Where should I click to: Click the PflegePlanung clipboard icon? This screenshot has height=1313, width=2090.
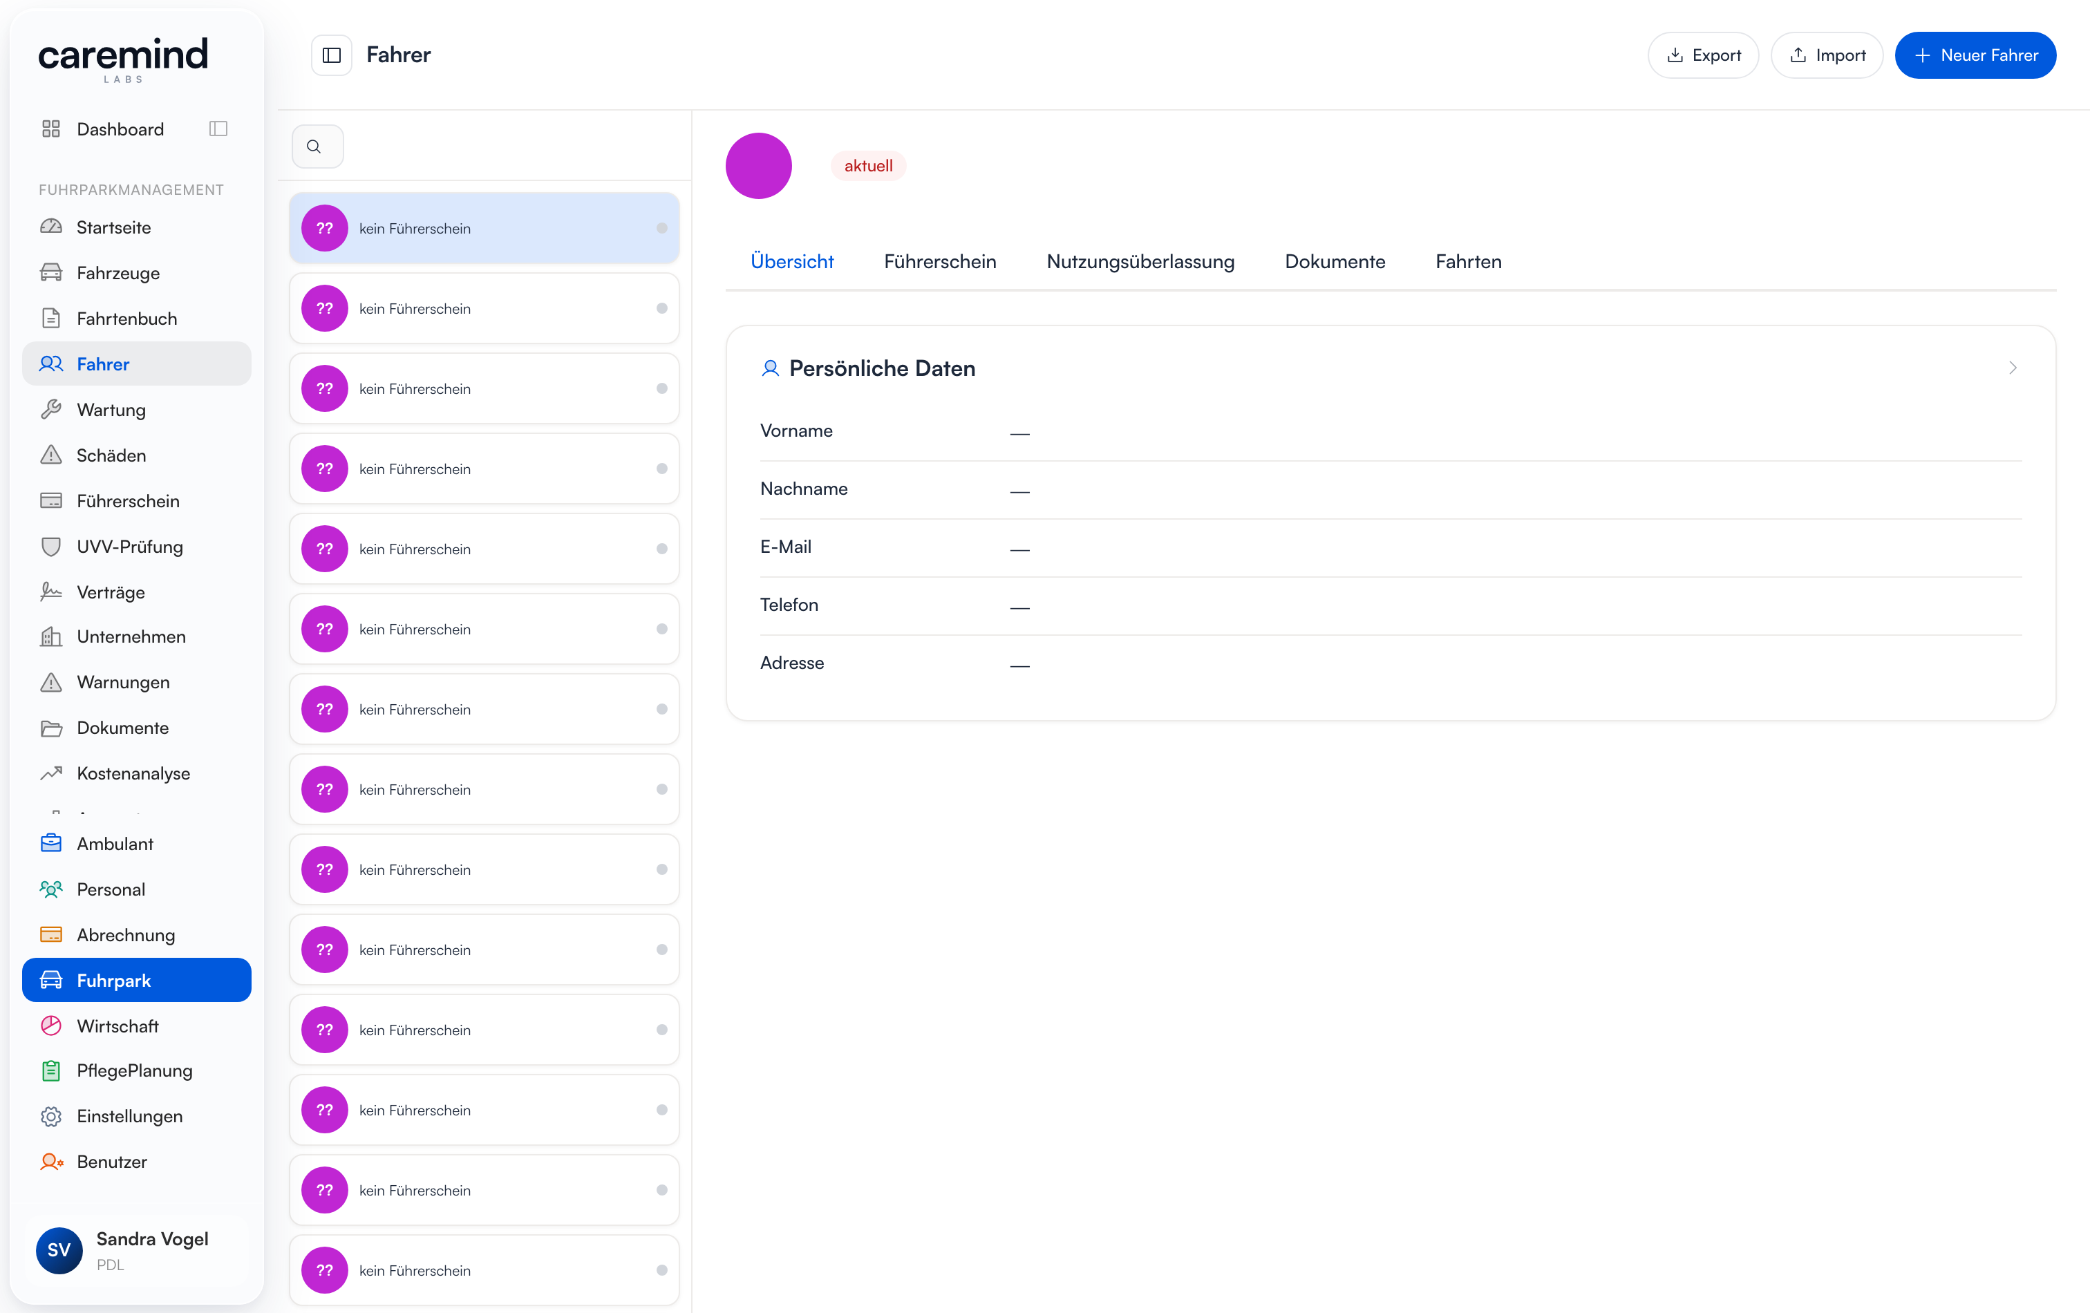tap(51, 1071)
